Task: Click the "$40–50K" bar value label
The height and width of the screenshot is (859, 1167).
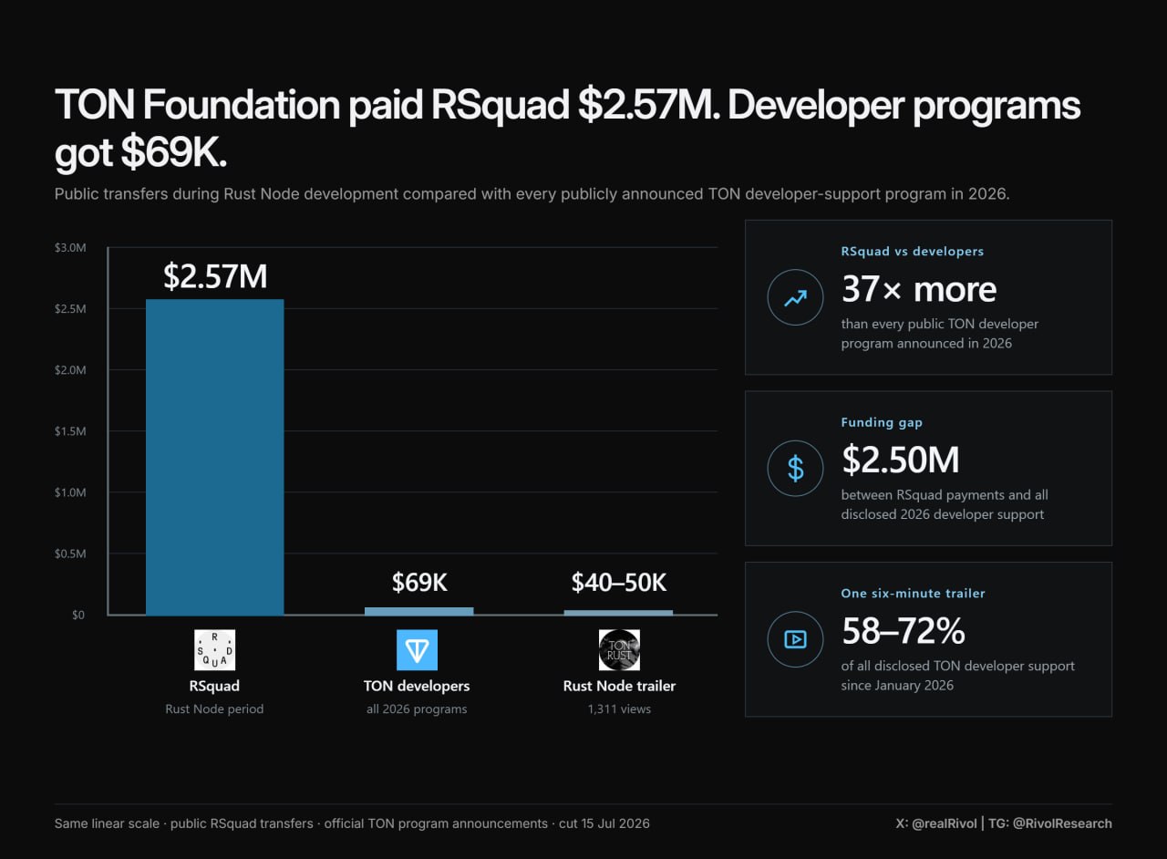Action: [x=619, y=583]
